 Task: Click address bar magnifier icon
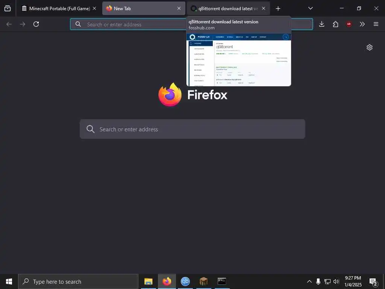coord(78,24)
